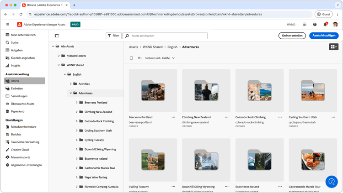Collapse English folder in tree
The image size is (343, 193).
pyautogui.click(x=65, y=74)
